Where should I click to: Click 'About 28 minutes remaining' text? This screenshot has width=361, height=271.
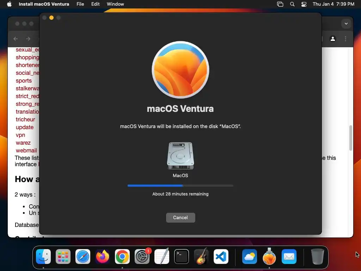point(180,194)
